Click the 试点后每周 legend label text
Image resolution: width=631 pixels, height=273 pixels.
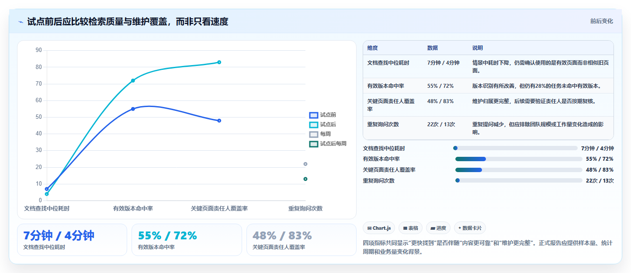[333, 144]
